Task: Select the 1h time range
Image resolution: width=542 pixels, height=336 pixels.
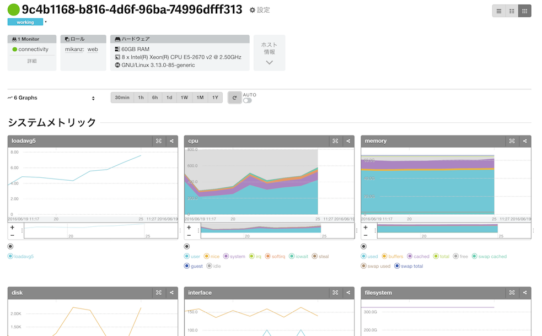Action: pos(141,97)
